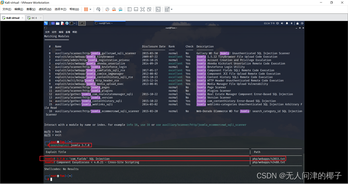The width and height of the screenshot is (348, 184).
Task: Click the logout icon in Kali panel
Action: coord(302,23)
